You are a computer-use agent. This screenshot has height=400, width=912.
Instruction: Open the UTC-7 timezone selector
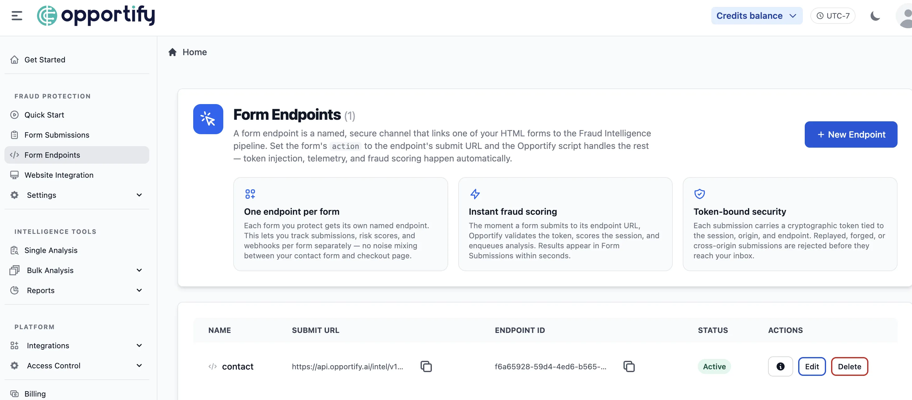(x=833, y=15)
